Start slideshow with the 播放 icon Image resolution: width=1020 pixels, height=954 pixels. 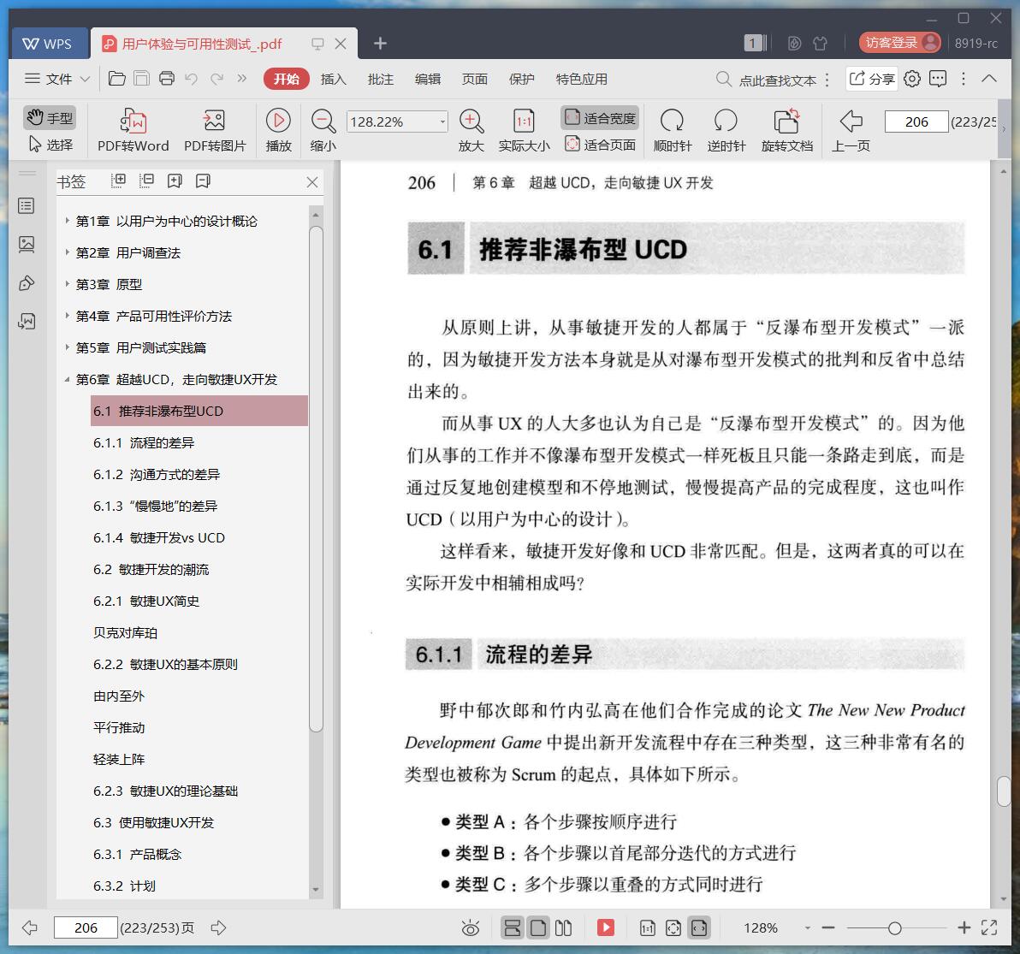click(x=278, y=121)
